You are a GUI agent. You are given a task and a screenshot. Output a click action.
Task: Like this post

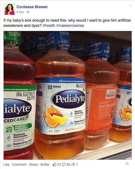[6, 165]
